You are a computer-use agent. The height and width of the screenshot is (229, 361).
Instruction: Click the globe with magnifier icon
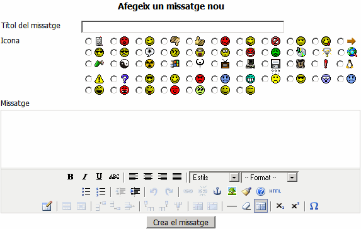coord(352,53)
